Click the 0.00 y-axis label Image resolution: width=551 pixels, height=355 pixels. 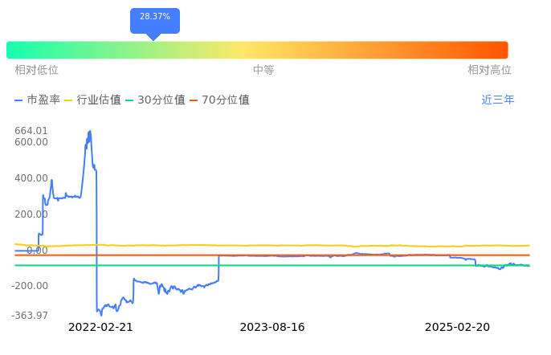37,251
